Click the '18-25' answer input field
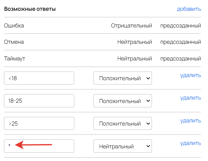This screenshot has width=208, height=161. (39, 101)
